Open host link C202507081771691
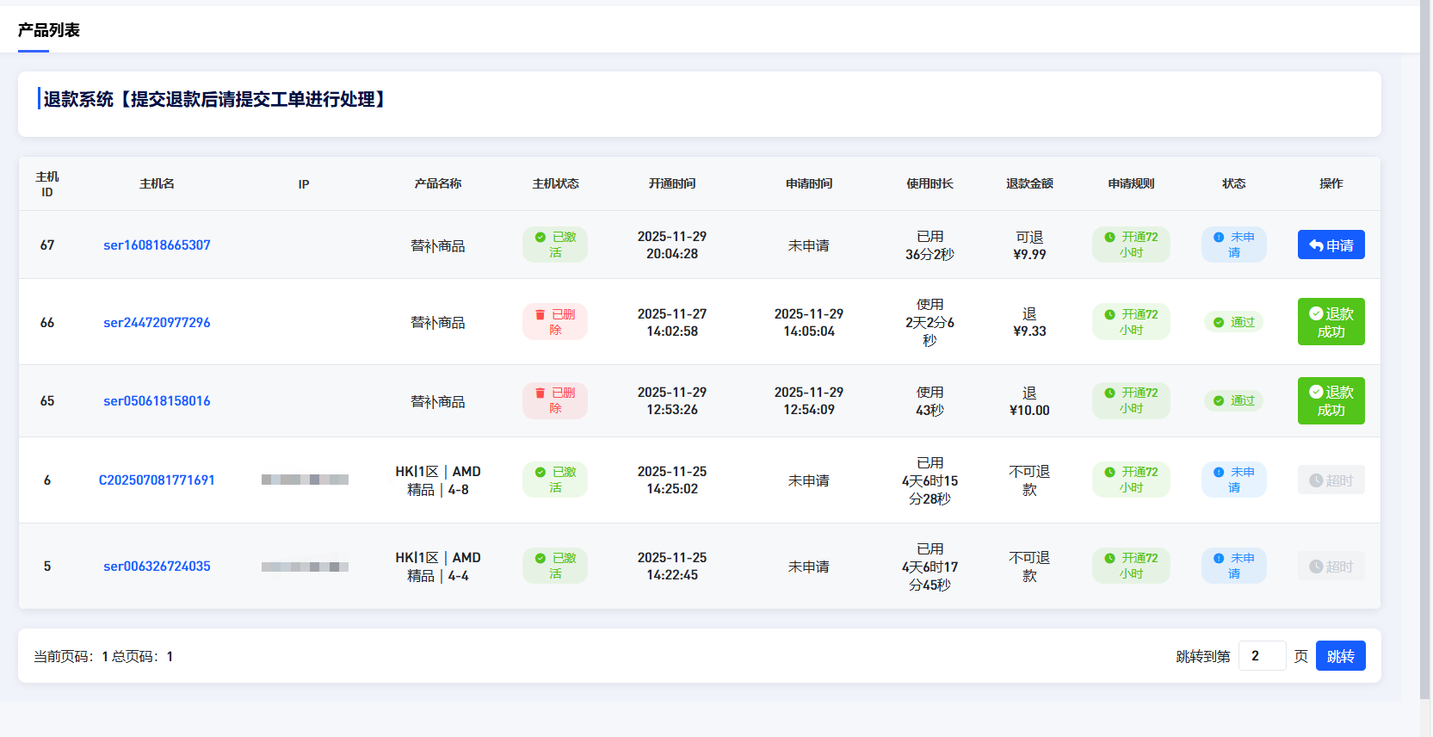 tap(157, 480)
